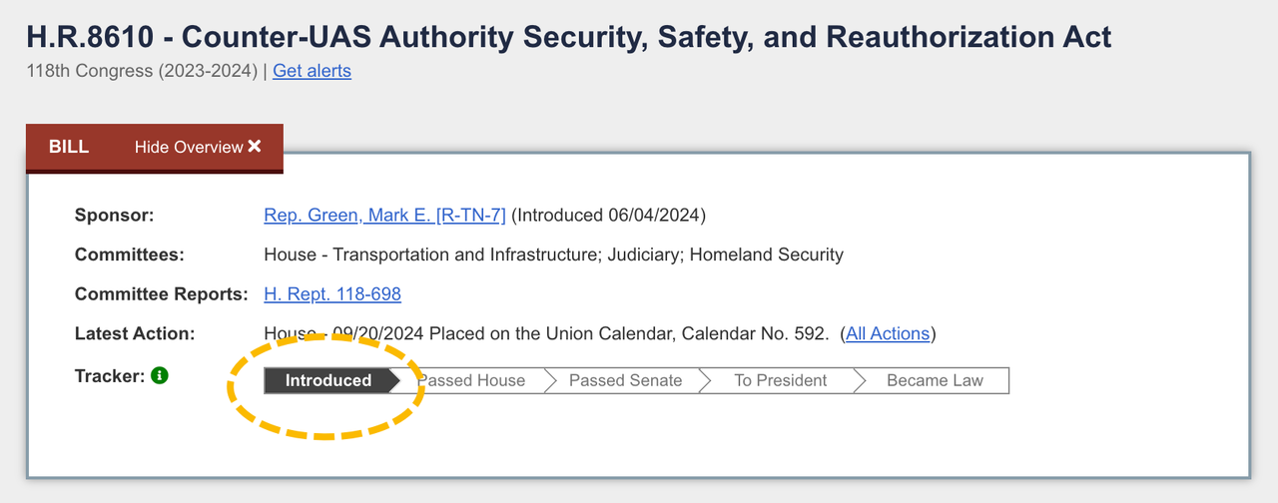Open committee report H. Rept. 118-698

pos(331,293)
